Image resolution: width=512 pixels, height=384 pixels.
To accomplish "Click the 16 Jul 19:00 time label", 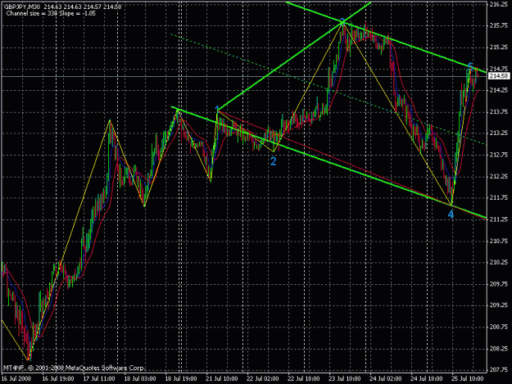I will [x=58, y=378].
